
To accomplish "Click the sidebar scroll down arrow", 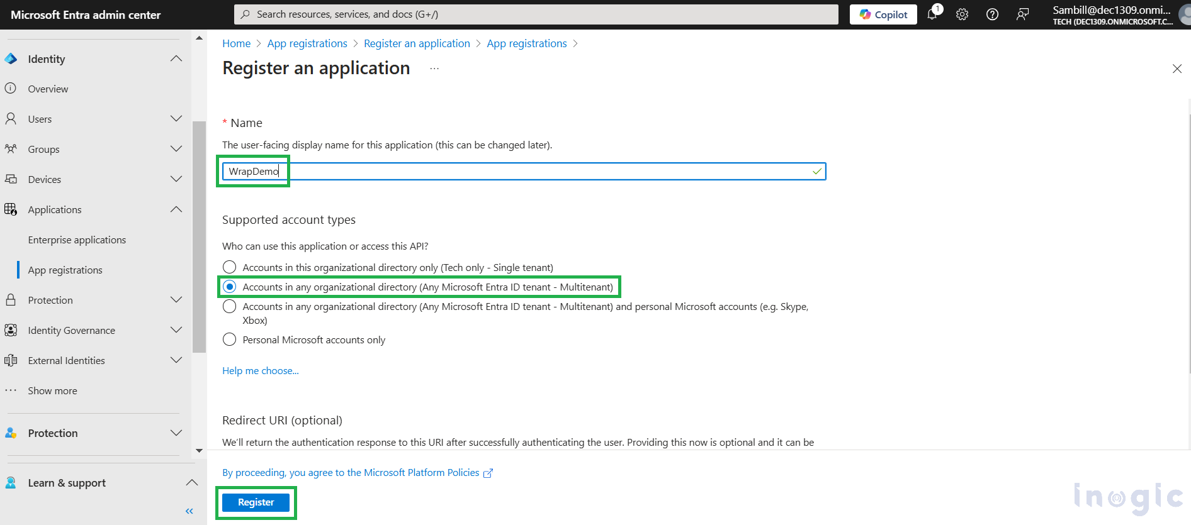I will click(x=199, y=450).
